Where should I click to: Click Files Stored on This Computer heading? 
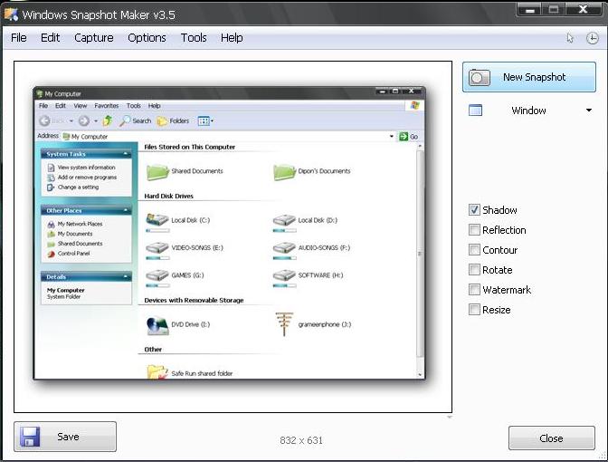tap(190, 147)
